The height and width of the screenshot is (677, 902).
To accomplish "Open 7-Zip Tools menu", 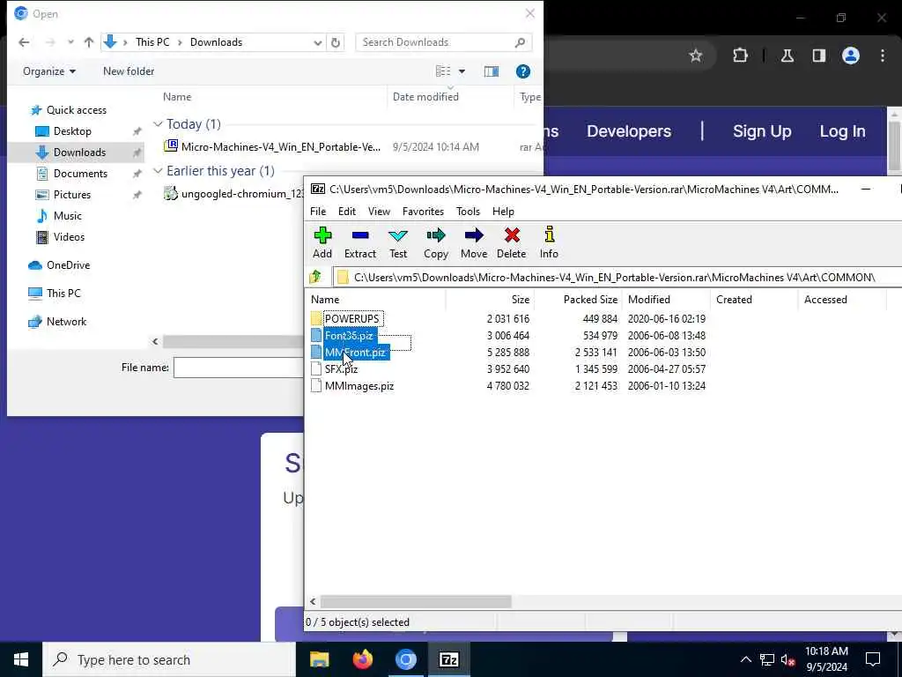I will pyautogui.click(x=468, y=212).
